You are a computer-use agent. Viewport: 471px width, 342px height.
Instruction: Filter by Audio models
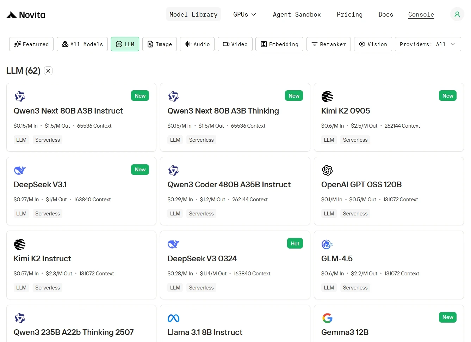(x=197, y=44)
